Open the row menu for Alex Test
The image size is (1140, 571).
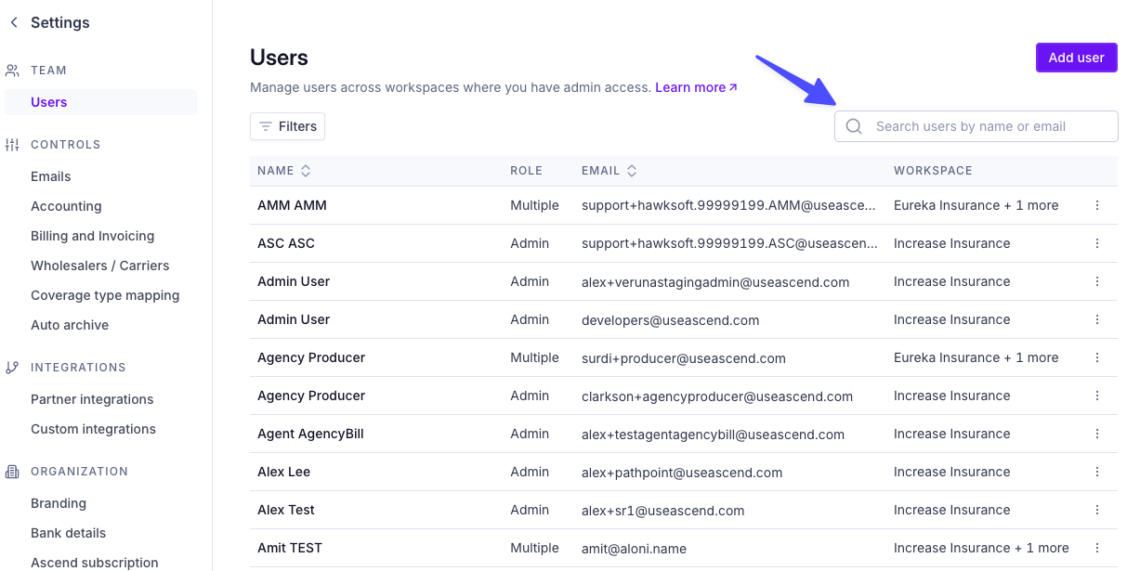[x=1097, y=510]
